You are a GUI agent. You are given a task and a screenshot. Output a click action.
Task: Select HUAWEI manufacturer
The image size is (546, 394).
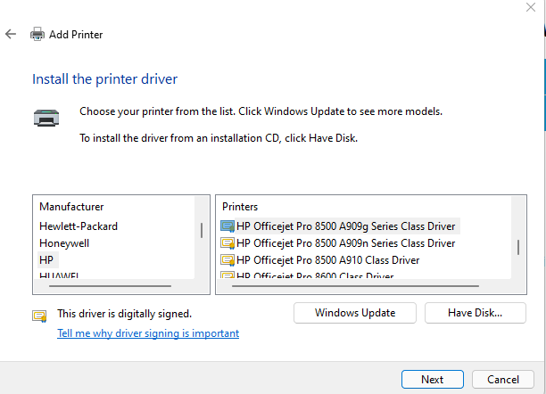(59, 275)
